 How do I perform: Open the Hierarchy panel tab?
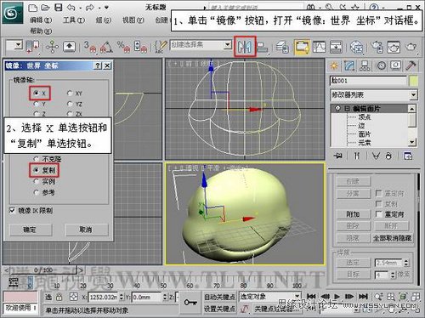pos(365,65)
